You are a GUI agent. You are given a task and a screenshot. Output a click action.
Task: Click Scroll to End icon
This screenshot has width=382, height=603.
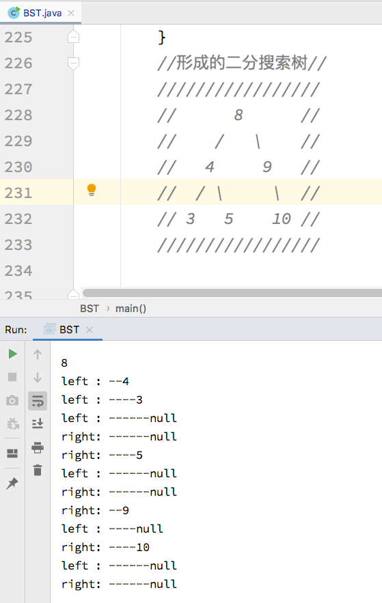[x=38, y=424]
